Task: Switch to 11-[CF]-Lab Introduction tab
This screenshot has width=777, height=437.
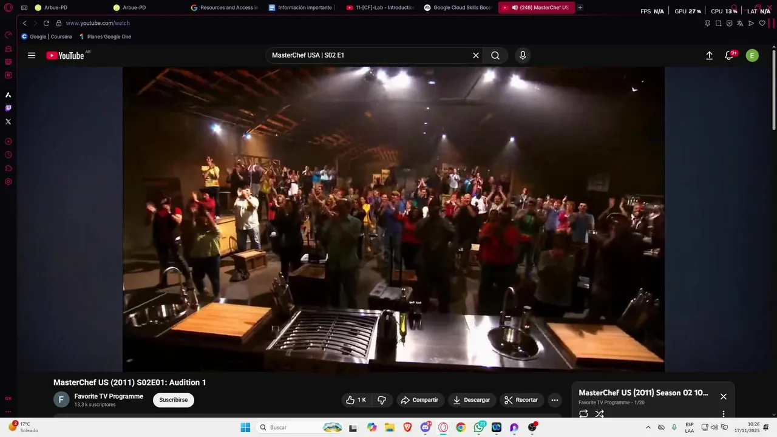Action: tap(381, 8)
